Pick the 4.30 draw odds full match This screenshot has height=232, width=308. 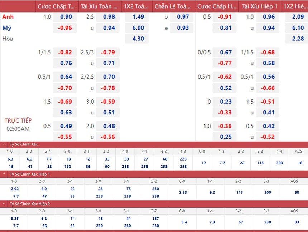click(138, 39)
